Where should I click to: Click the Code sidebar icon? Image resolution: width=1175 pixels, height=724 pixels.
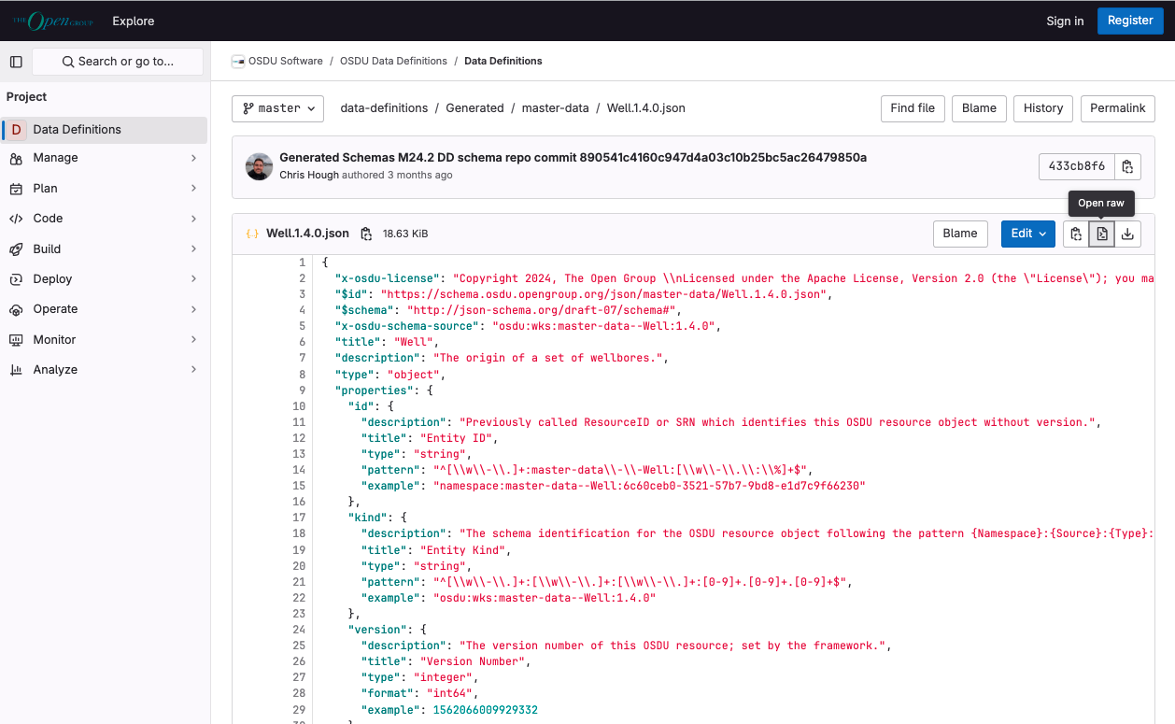pyautogui.click(x=16, y=219)
